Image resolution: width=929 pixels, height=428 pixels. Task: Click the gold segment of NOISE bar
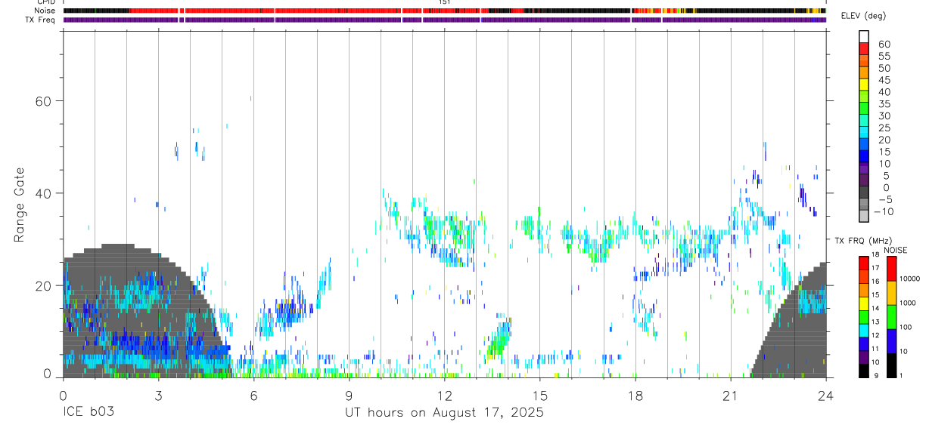[x=891, y=293]
